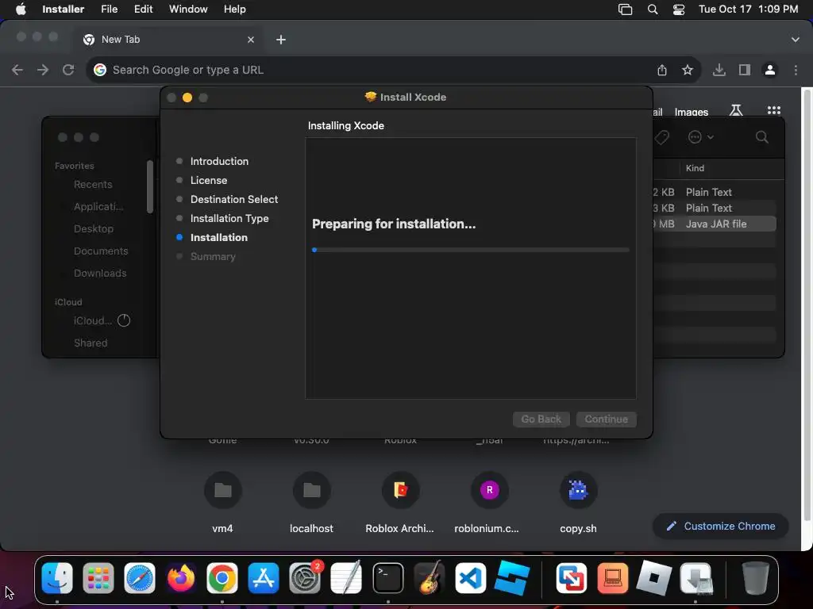Open Terminal from the Dock
The width and height of the screenshot is (813, 609).
point(387,577)
